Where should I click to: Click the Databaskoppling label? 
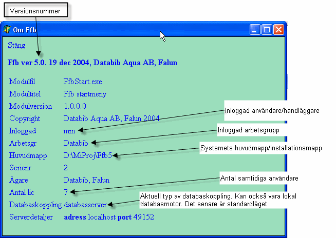click(35, 205)
